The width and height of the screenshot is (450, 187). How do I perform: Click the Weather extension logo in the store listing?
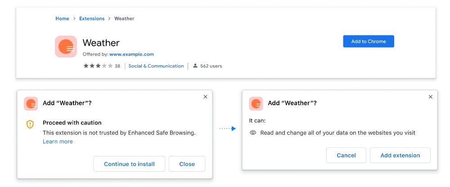[66, 46]
